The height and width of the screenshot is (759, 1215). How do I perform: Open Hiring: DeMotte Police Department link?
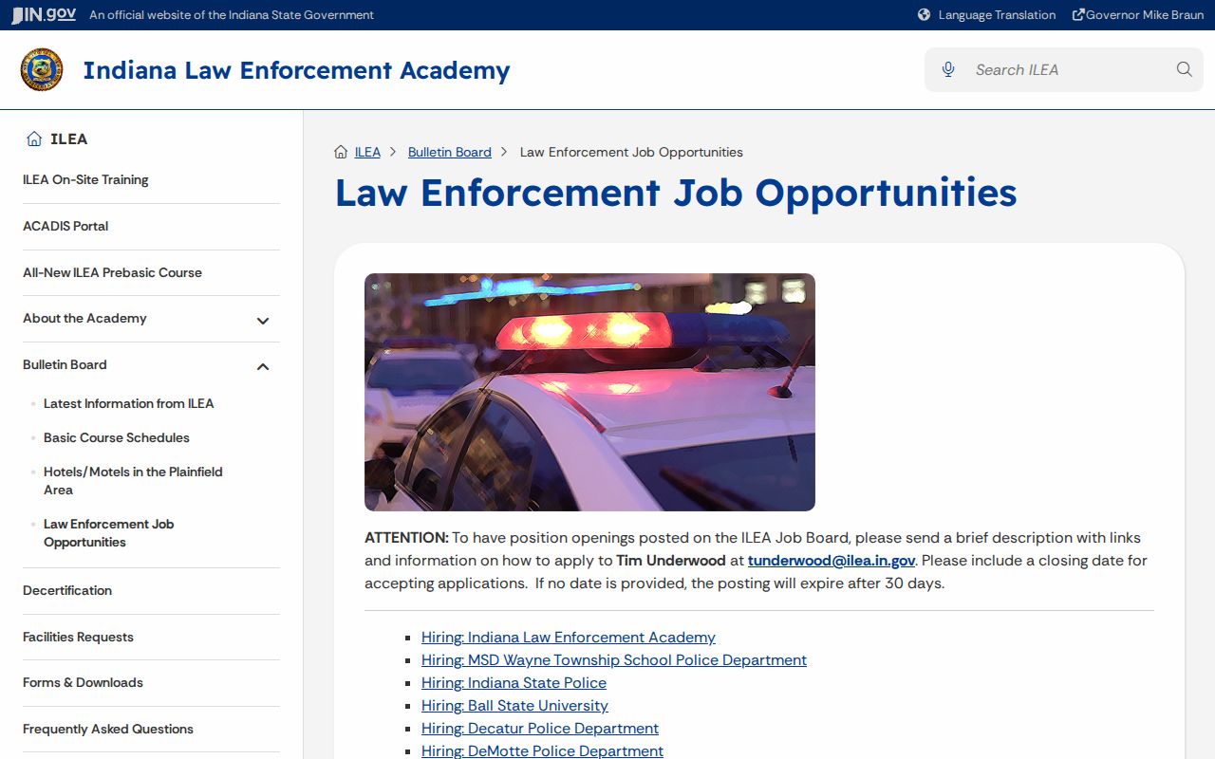(x=542, y=750)
